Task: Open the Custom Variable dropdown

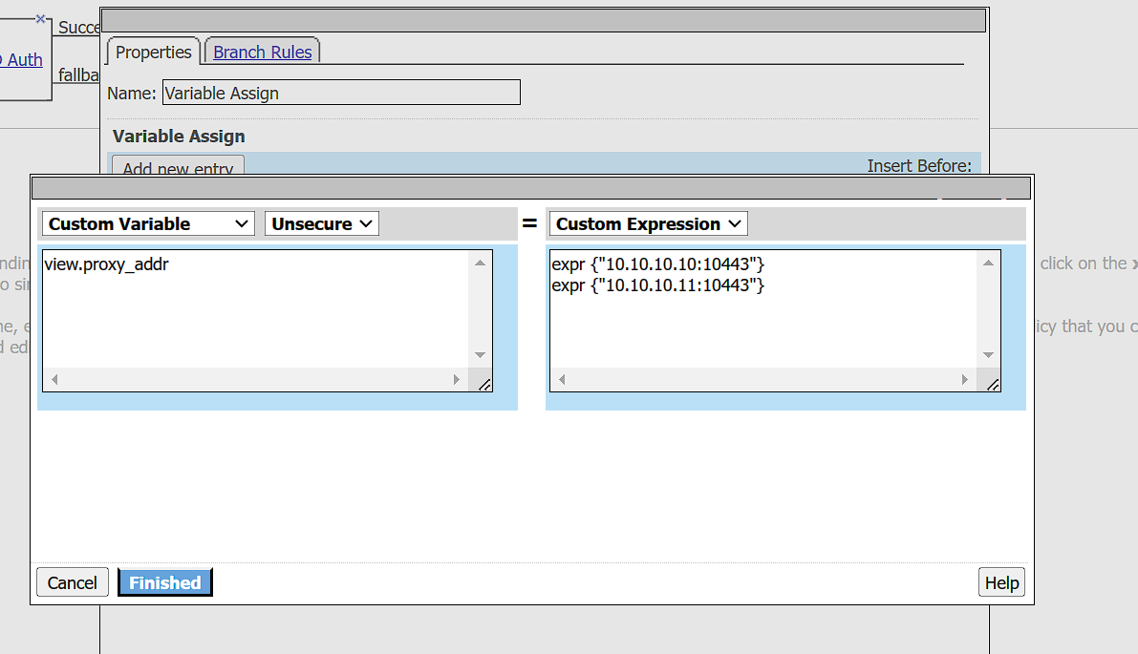Action: point(146,223)
